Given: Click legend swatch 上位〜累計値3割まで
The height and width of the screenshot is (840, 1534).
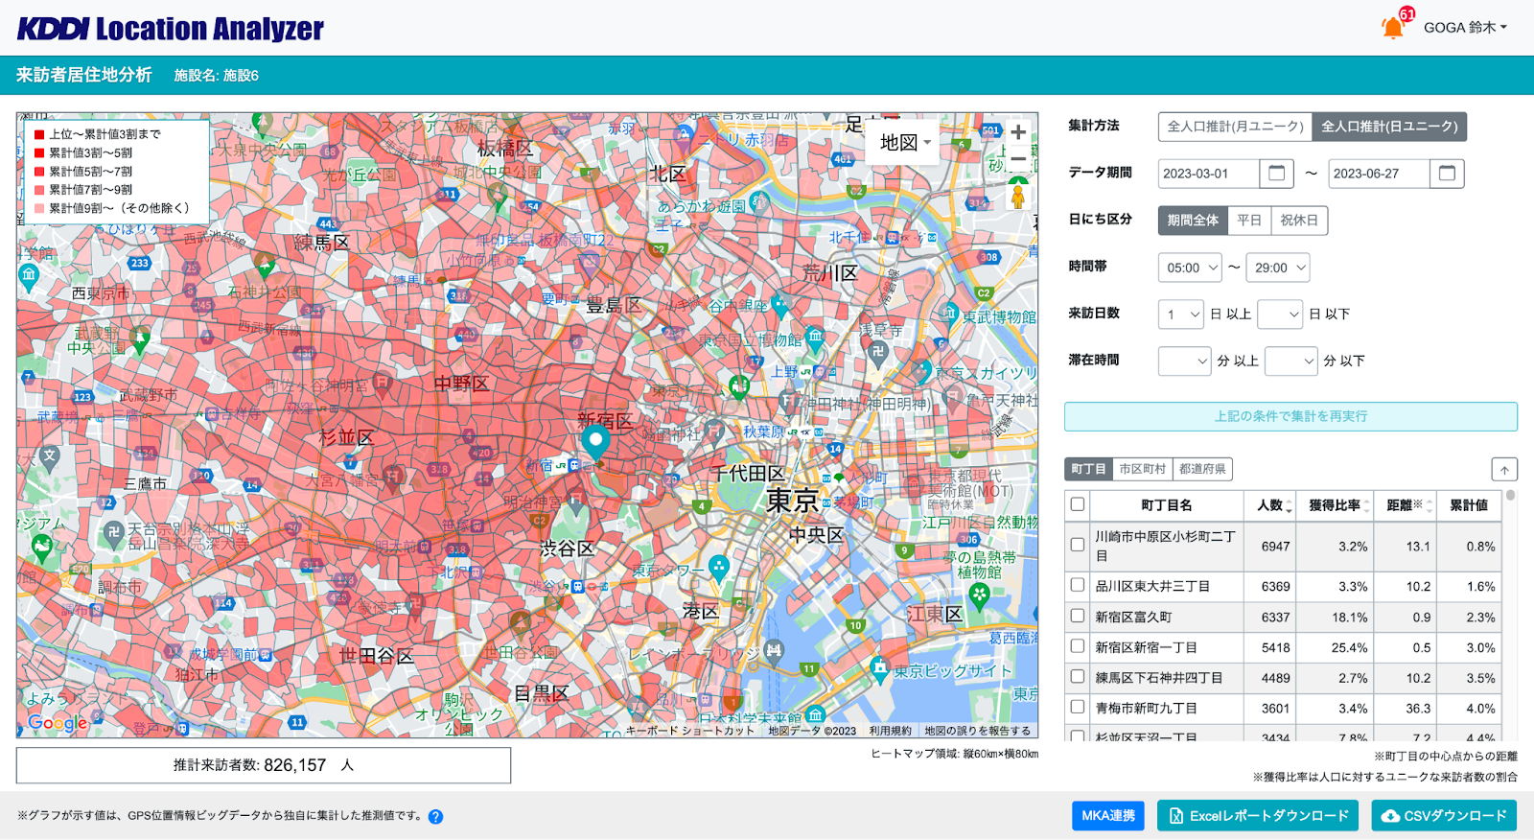Looking at the screenshot, I should (x=39, y=134).
